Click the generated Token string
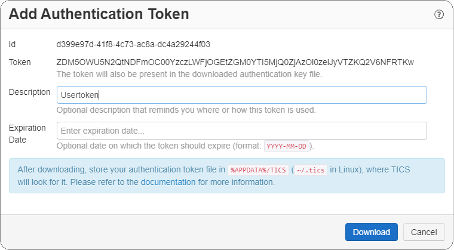 tap(235, 62)
